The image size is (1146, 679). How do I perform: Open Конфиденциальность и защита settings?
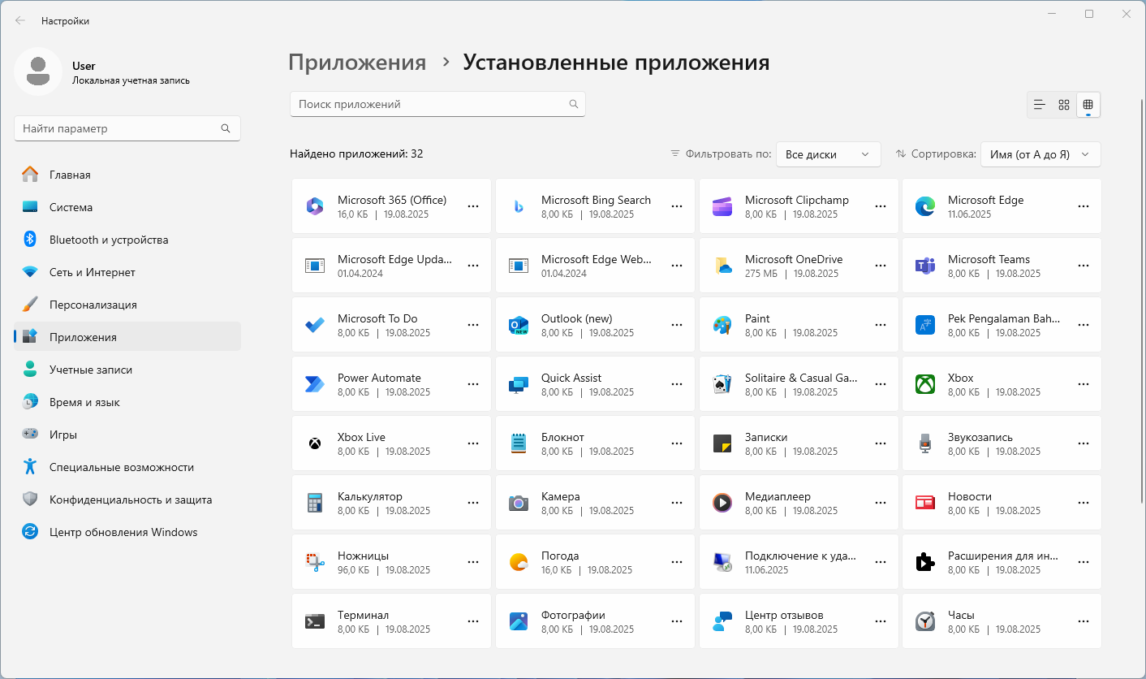point(127,500)
